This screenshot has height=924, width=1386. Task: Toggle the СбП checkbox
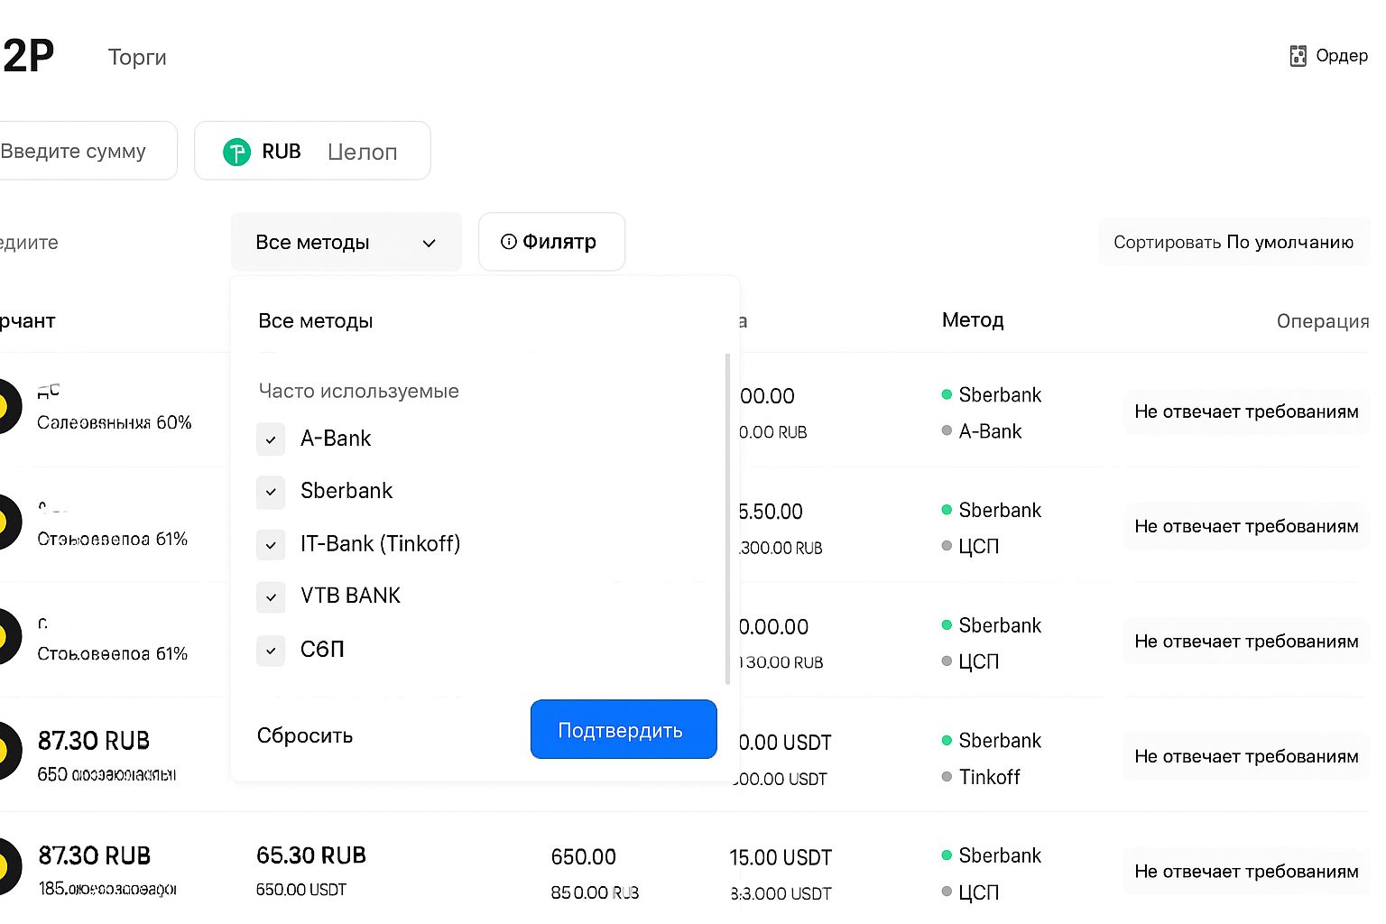[x=271, y=651]
